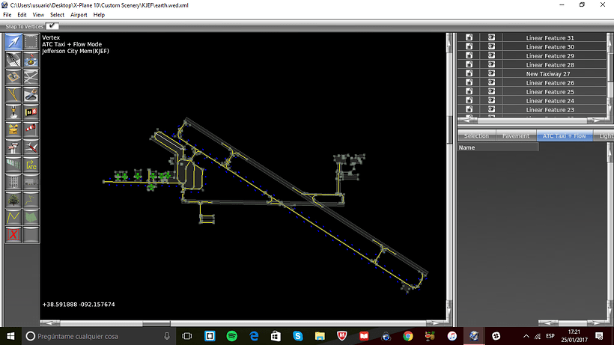
Task: Choose the yellow Line tool
Action: click(13, 218)
